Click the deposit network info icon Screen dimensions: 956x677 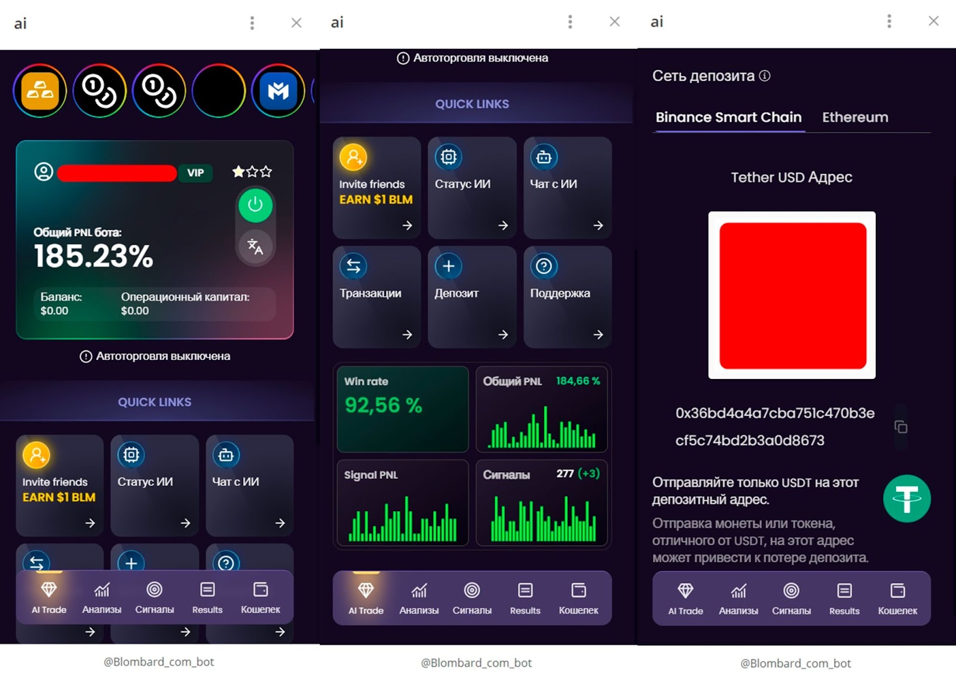765,76
